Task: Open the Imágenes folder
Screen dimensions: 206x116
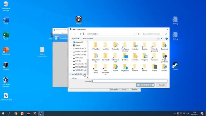Action: (145, 57)
